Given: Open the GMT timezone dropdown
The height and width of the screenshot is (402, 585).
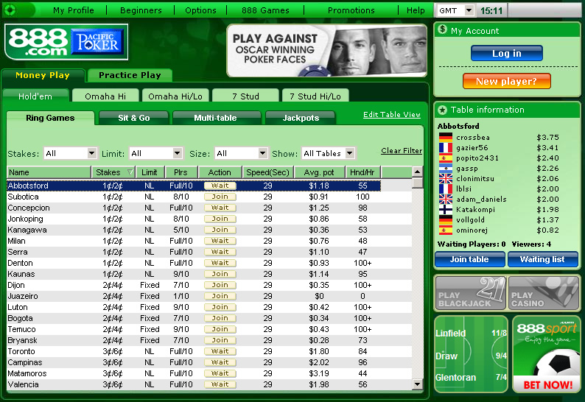Looking at the screenshot, I should pos(469,10).
